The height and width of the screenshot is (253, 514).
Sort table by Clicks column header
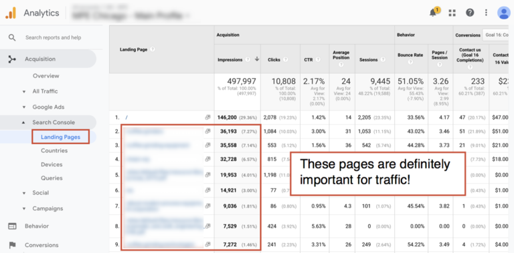pos(274,60)
